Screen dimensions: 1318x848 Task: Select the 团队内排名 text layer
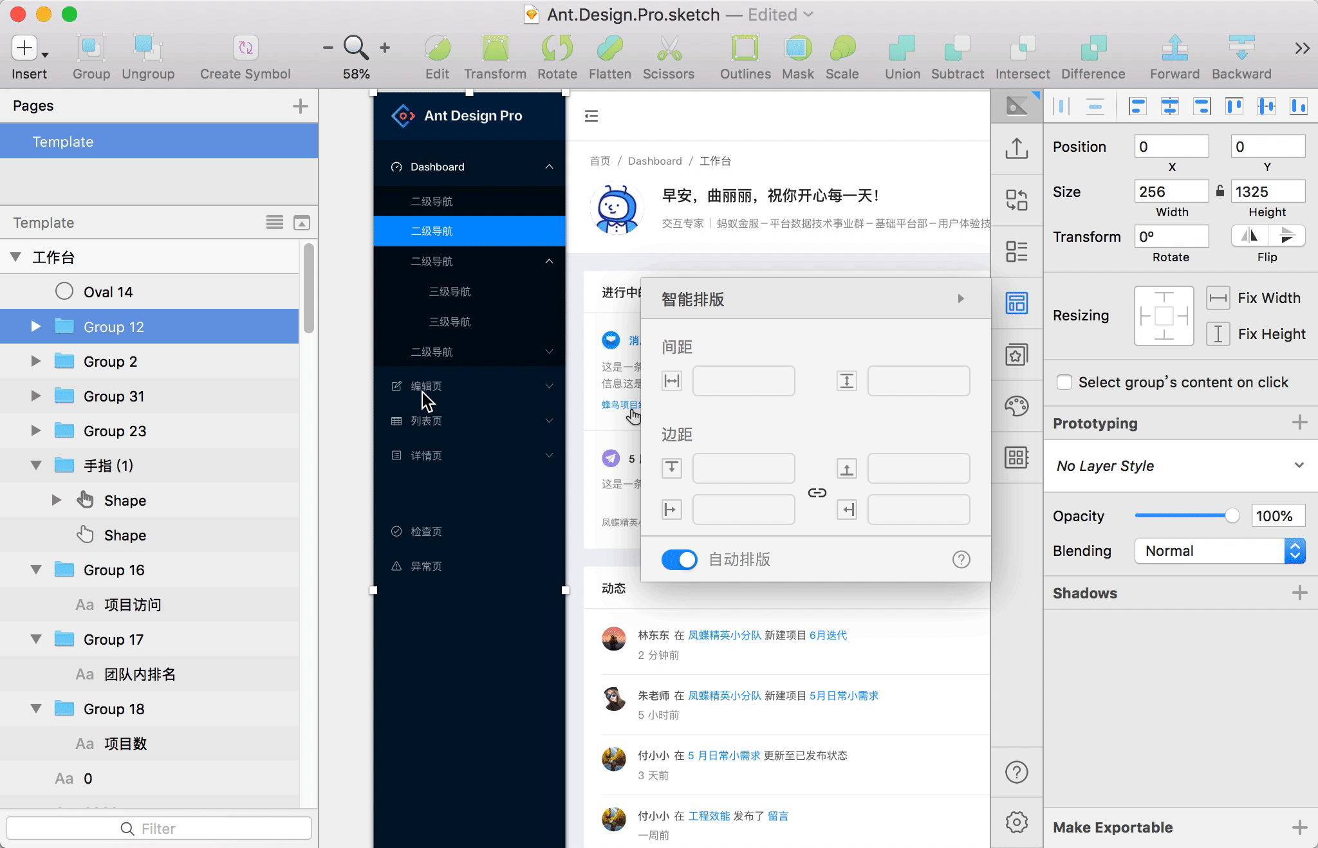point(149,674)
